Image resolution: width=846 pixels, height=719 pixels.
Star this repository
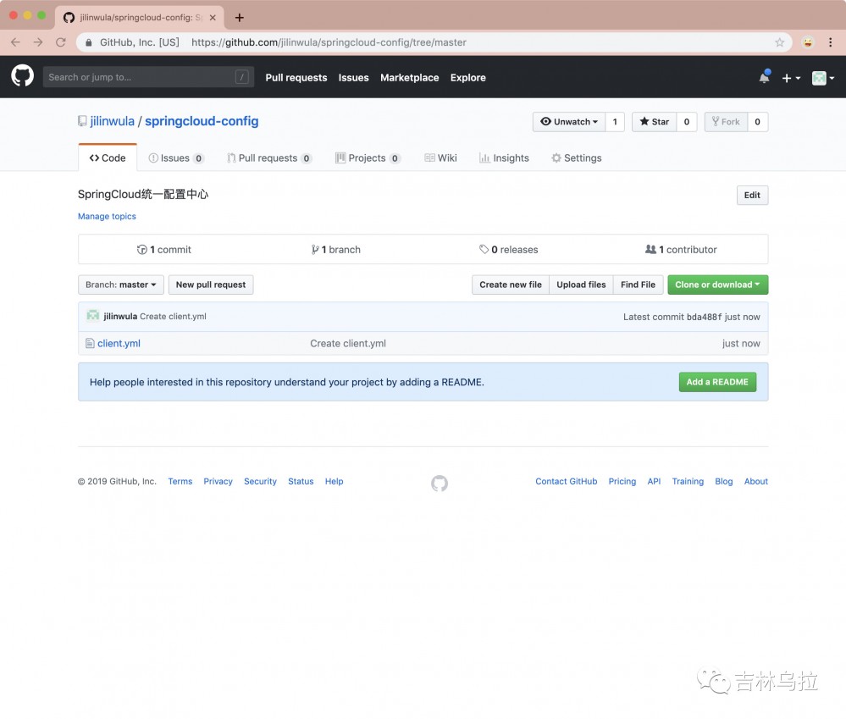click(x=654, y=122)
